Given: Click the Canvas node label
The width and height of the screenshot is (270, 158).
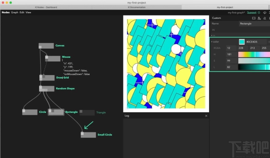Looking at the screenshot, I should pos(60,45).
